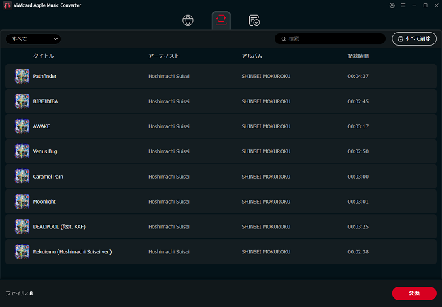Click SHINSEI MOKUROKU album in Caramel Pain row
Screen dimensions: 442x307
point(266,177)
